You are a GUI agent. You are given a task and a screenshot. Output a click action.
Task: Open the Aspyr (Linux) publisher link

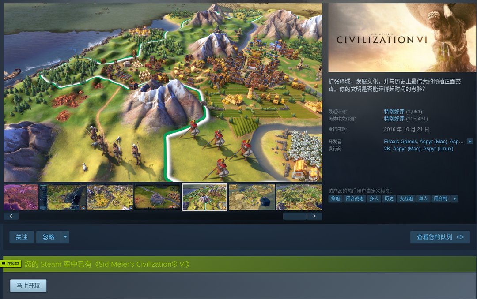click(x=438, y=149)
